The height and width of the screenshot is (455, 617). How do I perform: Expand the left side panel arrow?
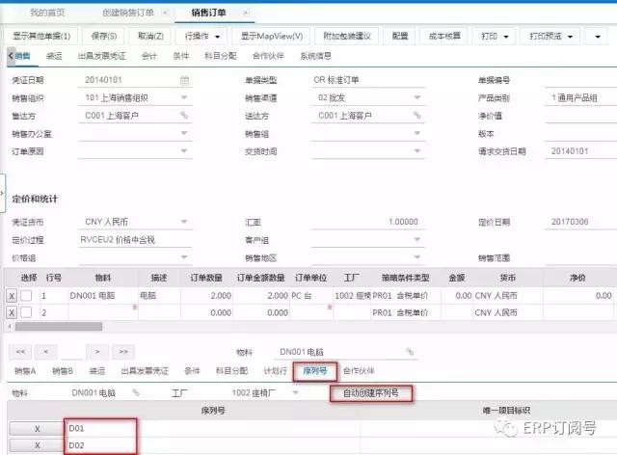tap(2, 193)
